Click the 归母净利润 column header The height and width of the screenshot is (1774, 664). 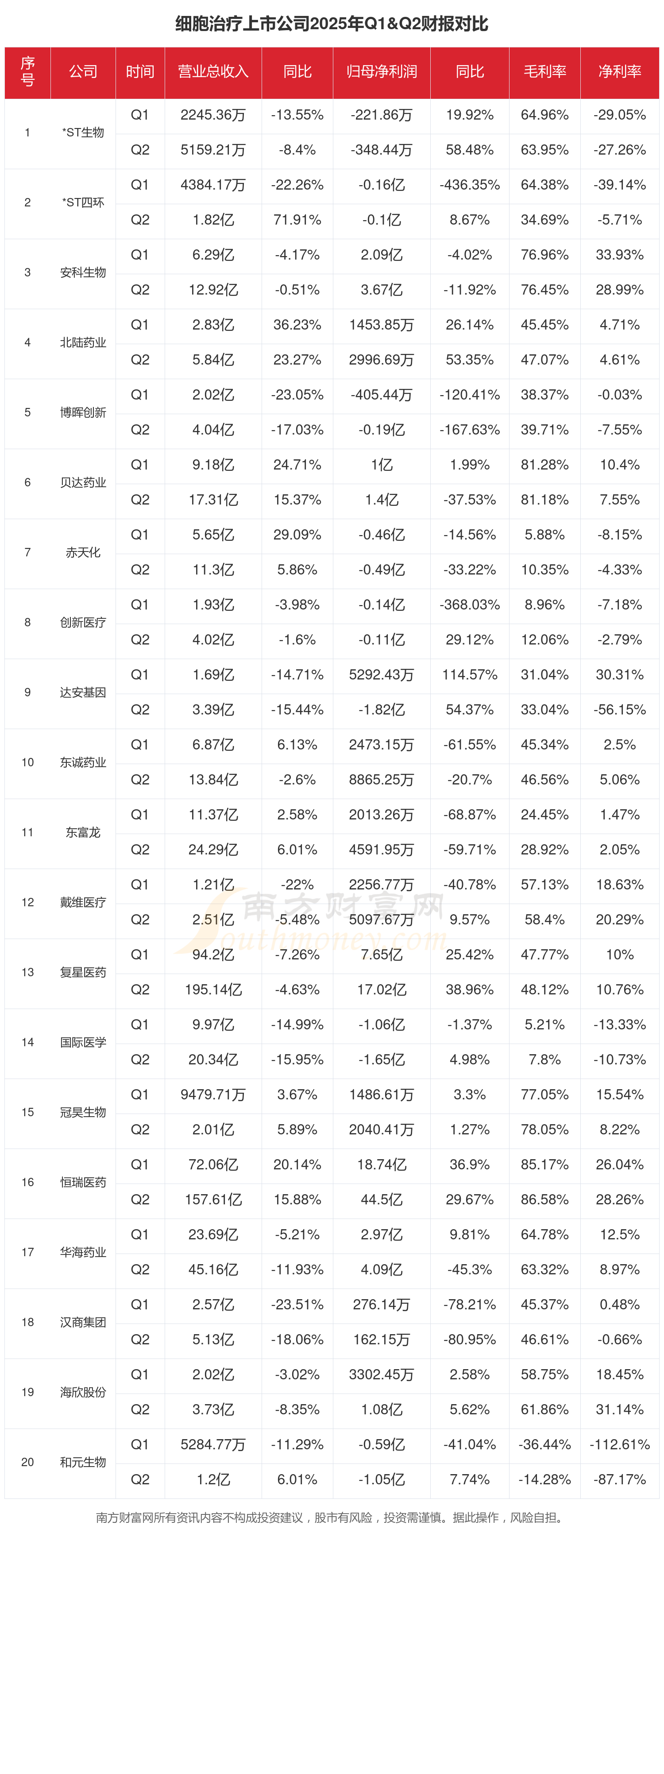click(381, 72)
